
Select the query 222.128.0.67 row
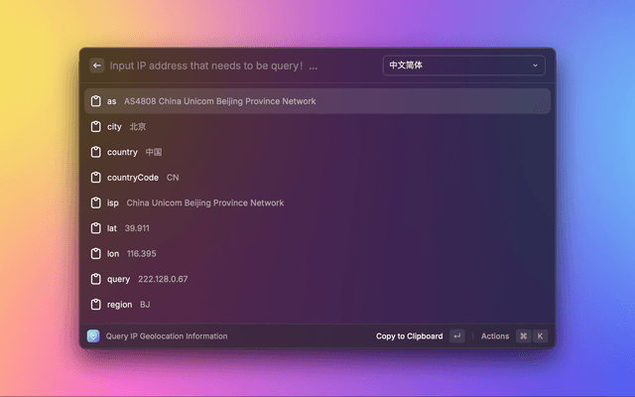(x=317, y=279)
